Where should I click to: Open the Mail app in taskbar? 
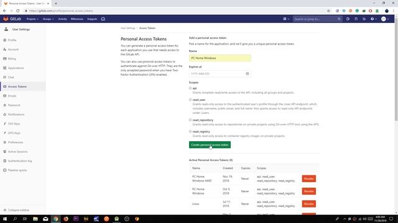tap(45, 219)
